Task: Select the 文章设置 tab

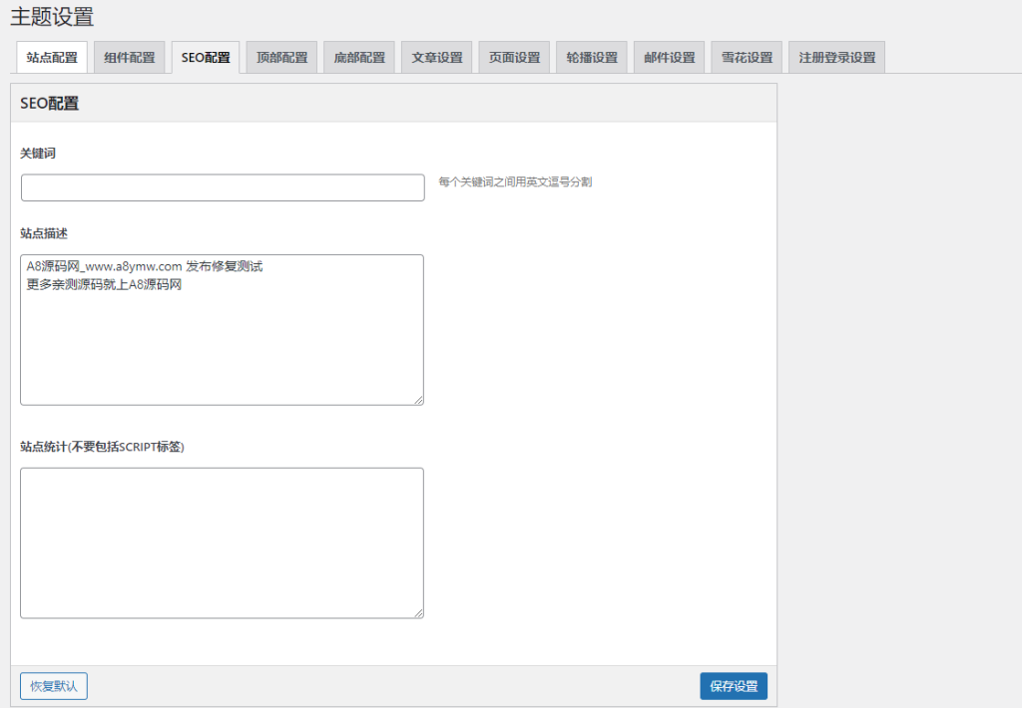Action: [x=436, y=57]
